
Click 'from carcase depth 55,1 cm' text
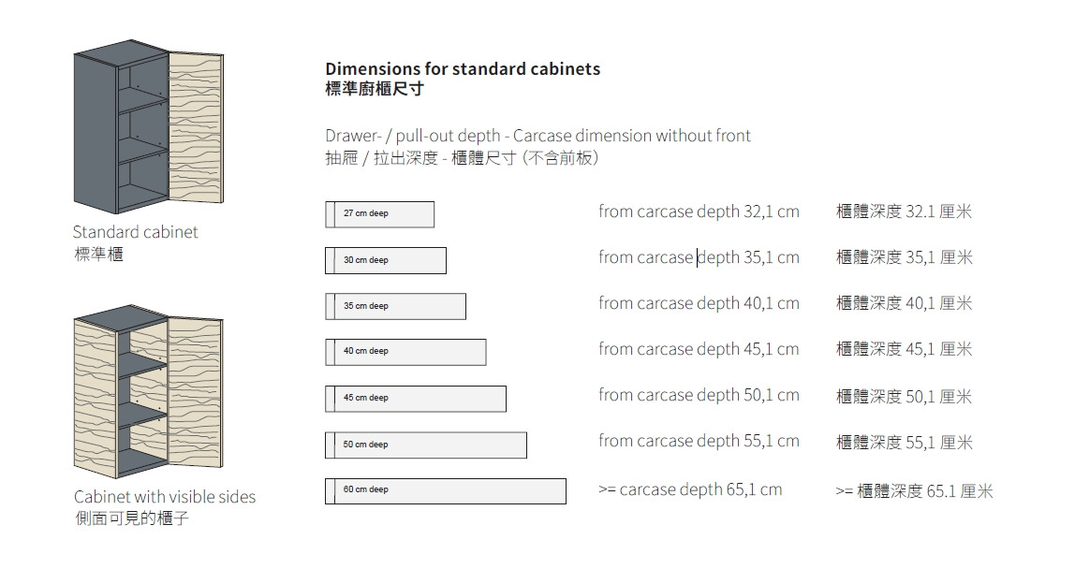click(x=699, y=441)
